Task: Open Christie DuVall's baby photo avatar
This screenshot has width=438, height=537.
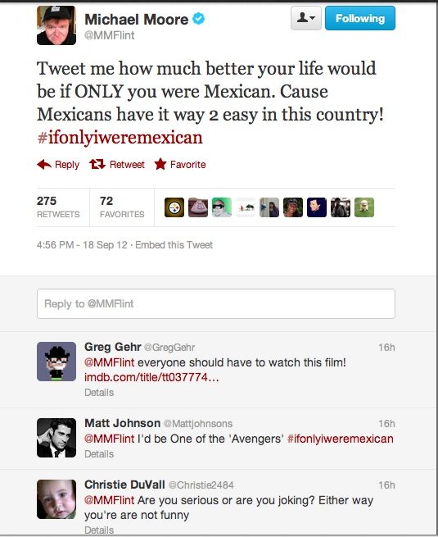Action: point(56,499)
